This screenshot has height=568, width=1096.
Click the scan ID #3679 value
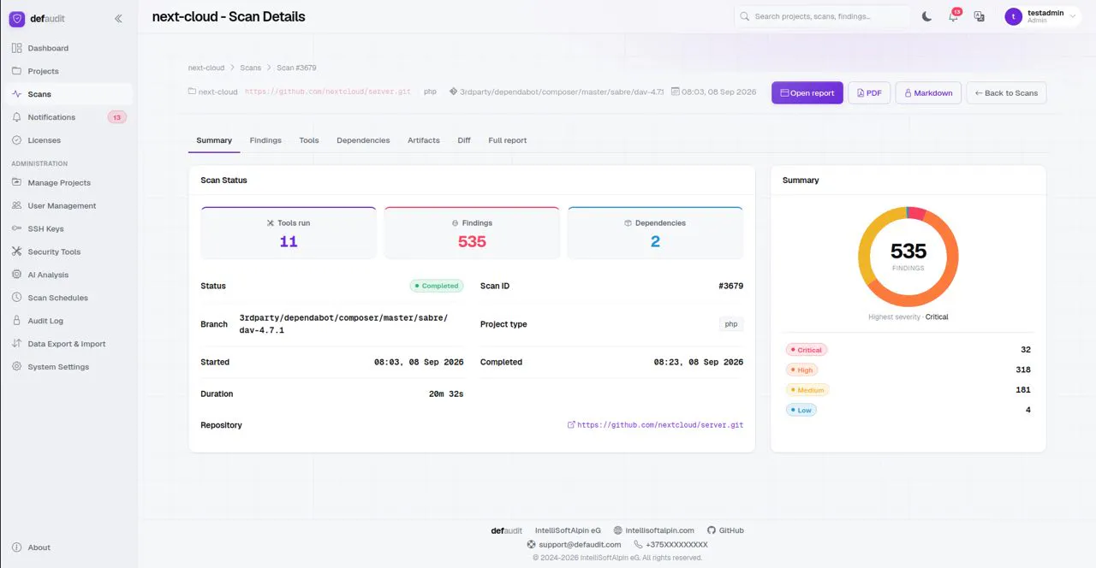[x=731, y=286]
